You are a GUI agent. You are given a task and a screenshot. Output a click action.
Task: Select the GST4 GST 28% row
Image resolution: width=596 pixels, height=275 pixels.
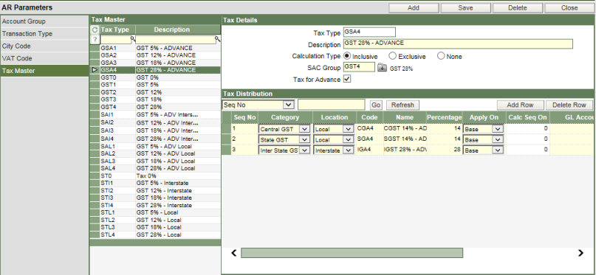(x=155, y=107)
